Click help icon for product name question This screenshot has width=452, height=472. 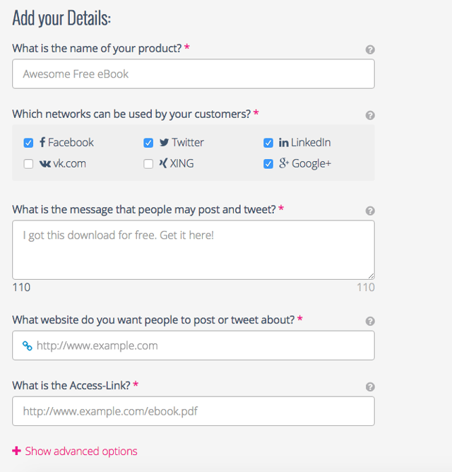[370, 49]
